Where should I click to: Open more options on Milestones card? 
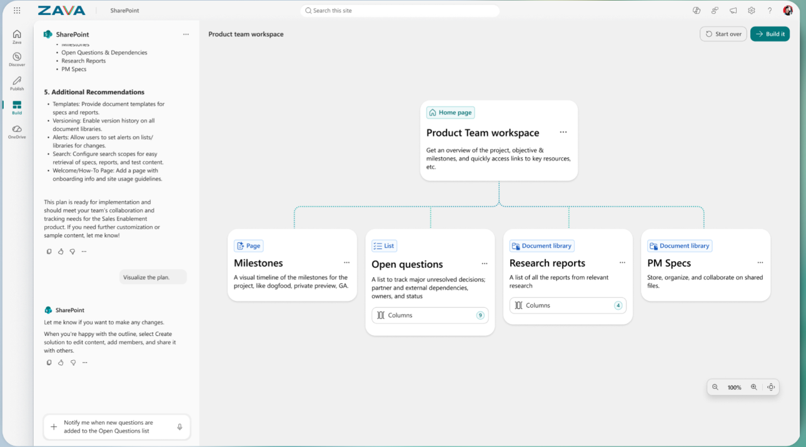pos(346,263)
